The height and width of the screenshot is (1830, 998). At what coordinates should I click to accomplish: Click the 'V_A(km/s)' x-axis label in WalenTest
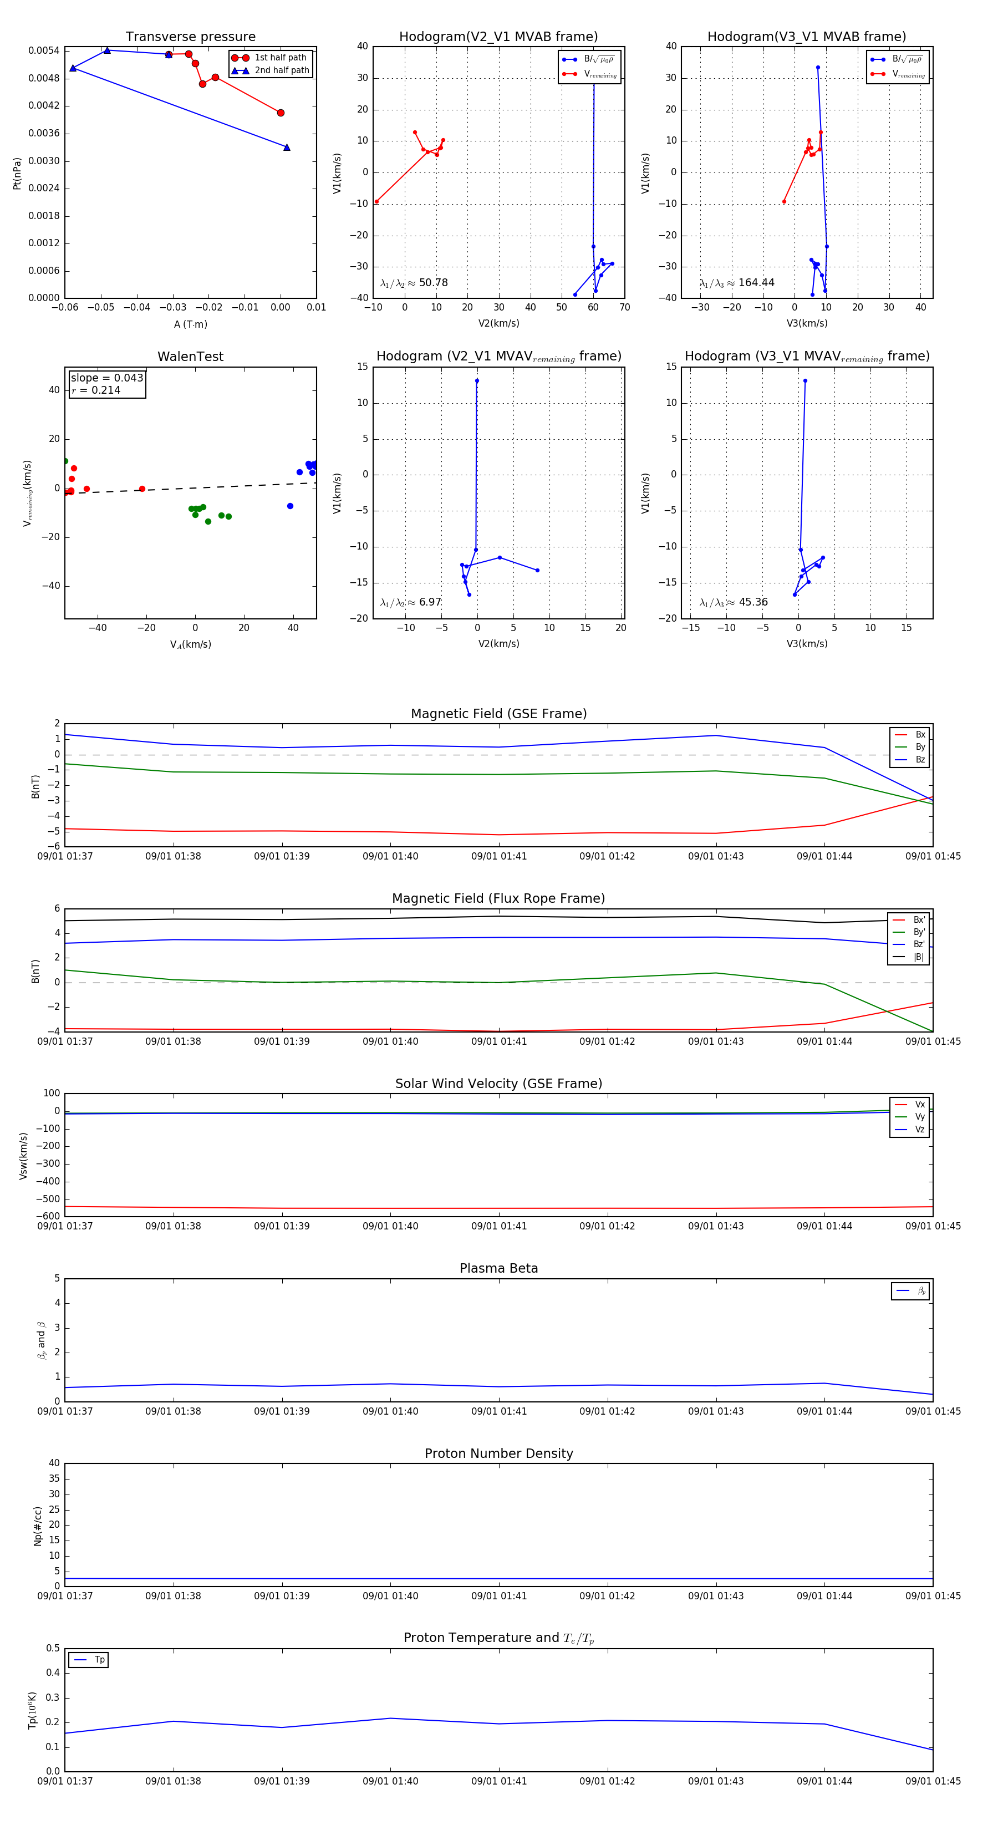coord(190,644)
